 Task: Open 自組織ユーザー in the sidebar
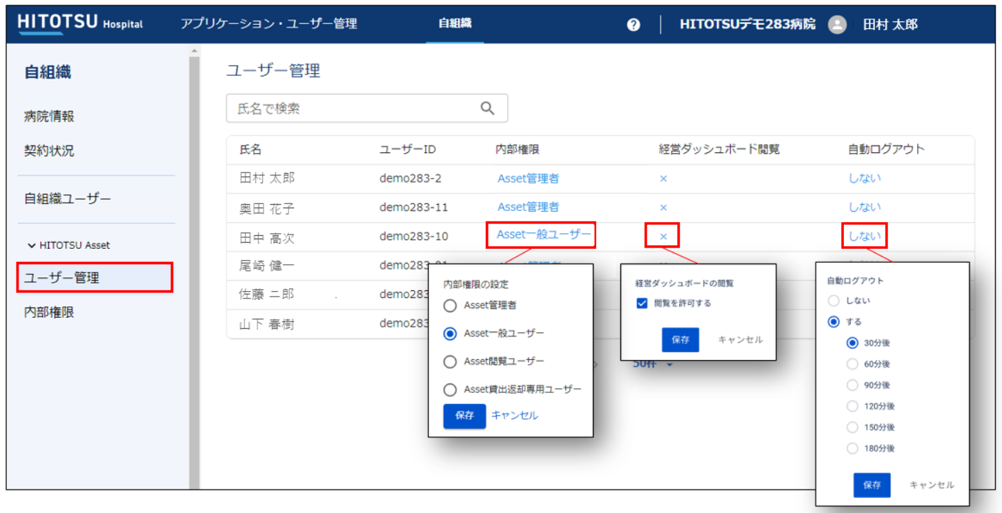coord(68,199)
